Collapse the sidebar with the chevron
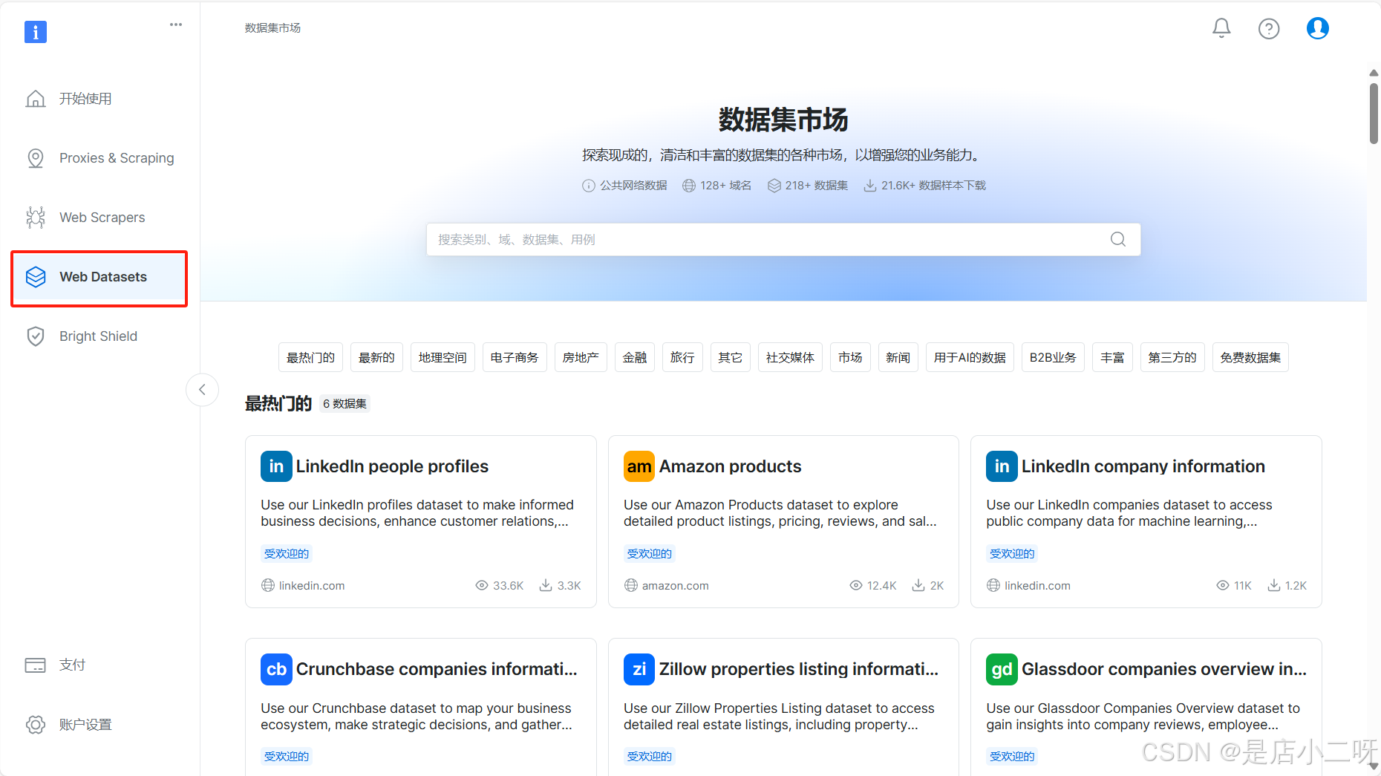Viewport: 1381px width, 776px height. 202,389
